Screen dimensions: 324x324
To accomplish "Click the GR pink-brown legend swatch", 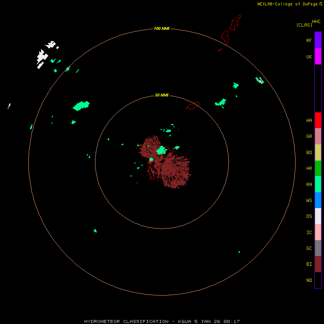I will pos(318,136).
